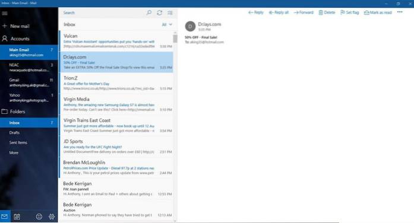Switch to the NEAC account
This screenshot has height=223, width=414.
tap(29, 67)
